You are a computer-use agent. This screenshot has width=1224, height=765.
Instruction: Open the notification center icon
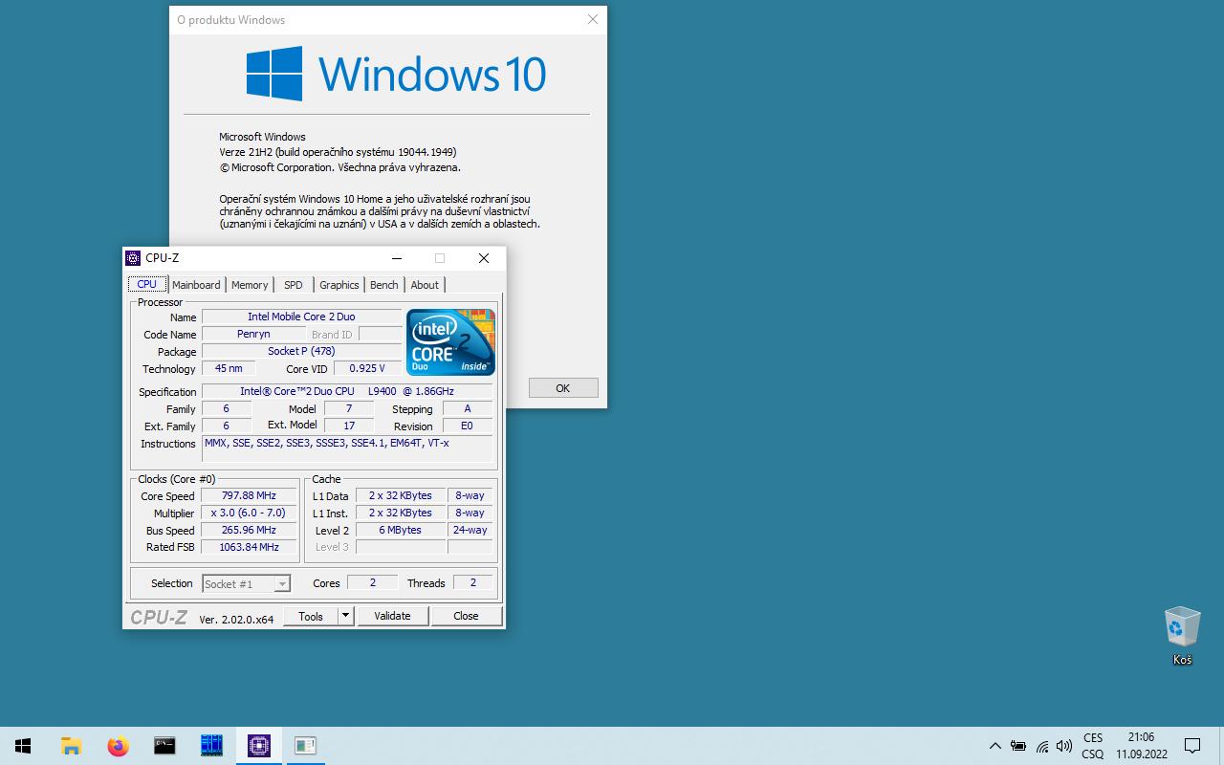[1192, 746]
